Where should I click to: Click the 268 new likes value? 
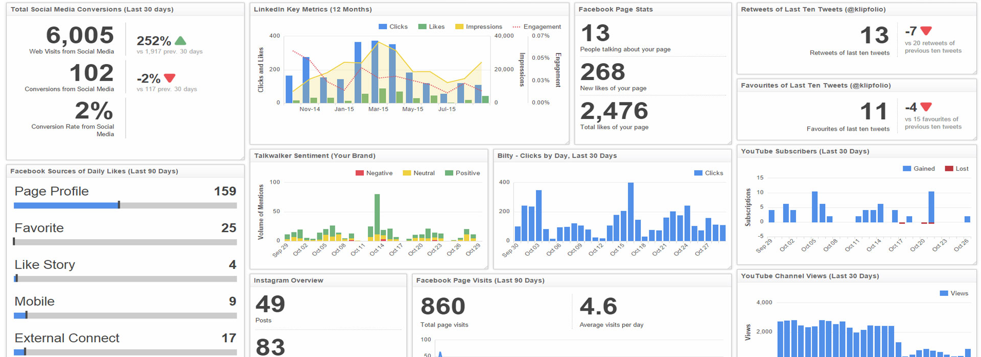(603, 72)
